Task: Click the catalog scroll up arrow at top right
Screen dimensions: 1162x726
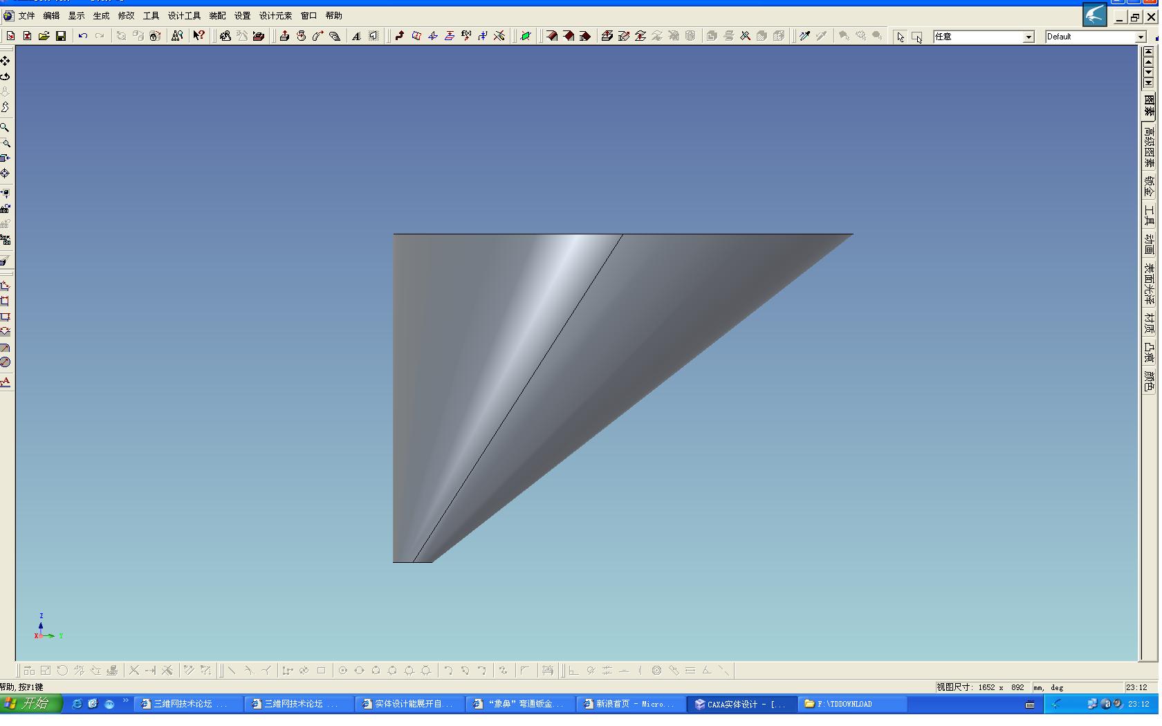Action: [x=1149, y=62]
